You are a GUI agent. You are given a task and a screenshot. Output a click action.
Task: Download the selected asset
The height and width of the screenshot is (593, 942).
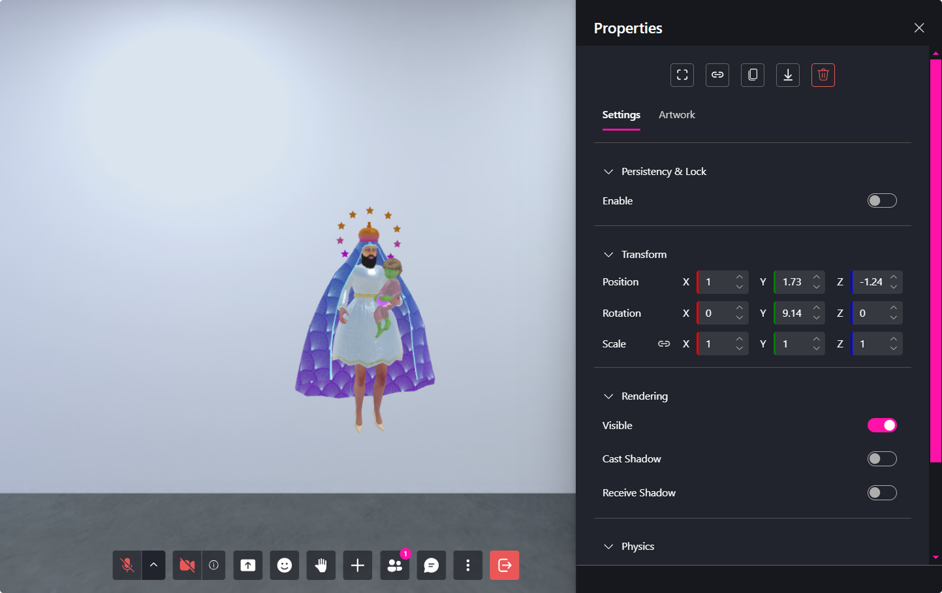(787, 74)
